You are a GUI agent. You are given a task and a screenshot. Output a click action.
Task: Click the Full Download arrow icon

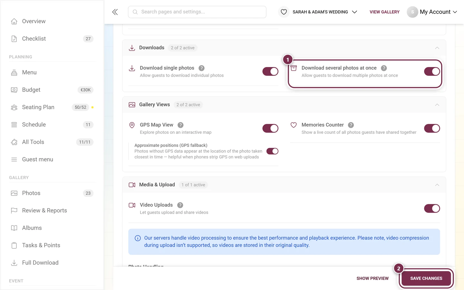(14, 263)
